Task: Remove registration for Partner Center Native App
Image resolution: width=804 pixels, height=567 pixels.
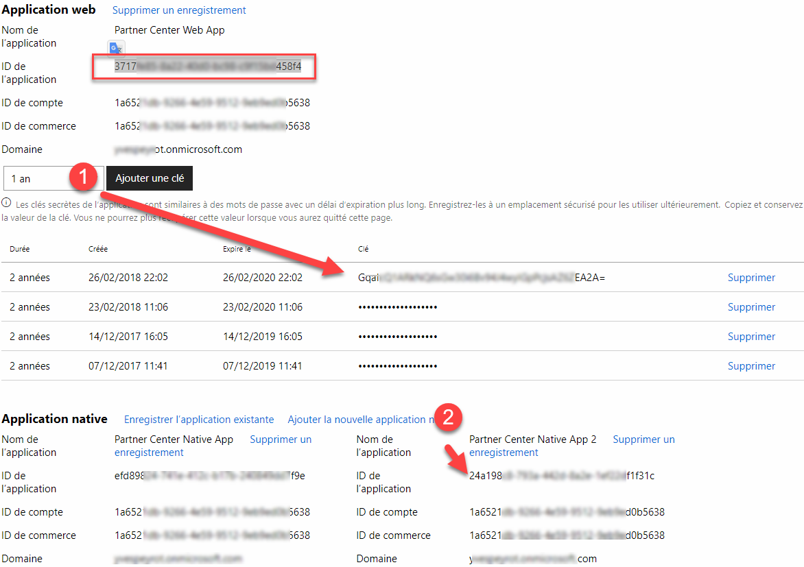Action: coord(281,439)
